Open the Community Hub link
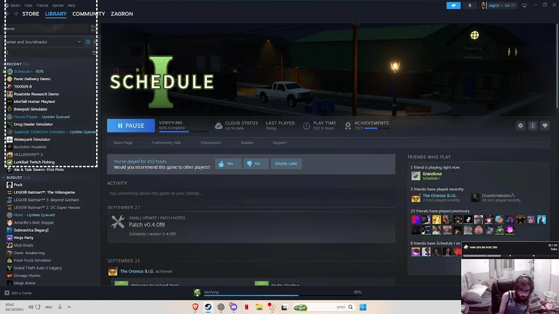The width and height of the screenshot is (559, 314). [x=166, y=143]
